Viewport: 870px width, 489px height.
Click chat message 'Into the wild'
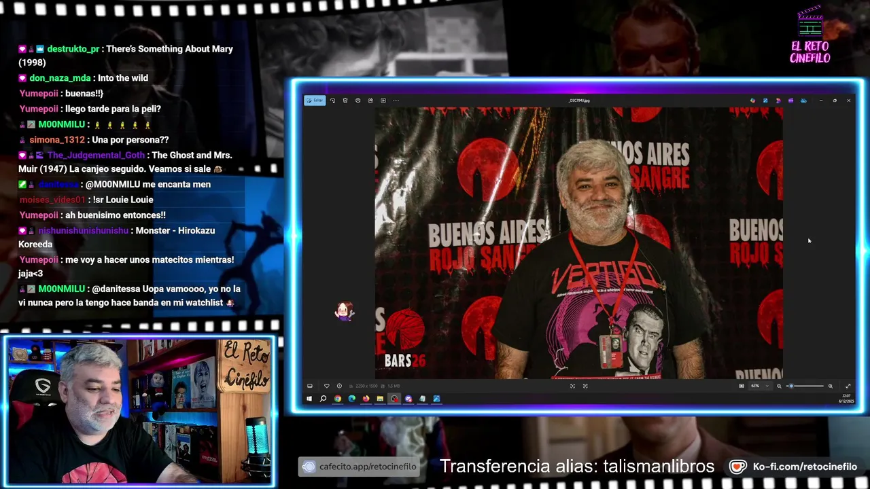(x=123, y=78)
